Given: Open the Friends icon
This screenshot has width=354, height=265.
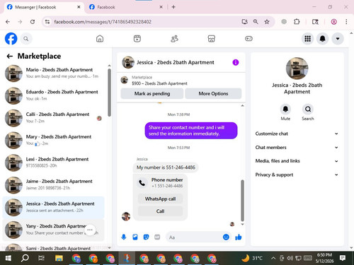Looking at the screenshot, I should pyautogui.click(x=174, y=39).
